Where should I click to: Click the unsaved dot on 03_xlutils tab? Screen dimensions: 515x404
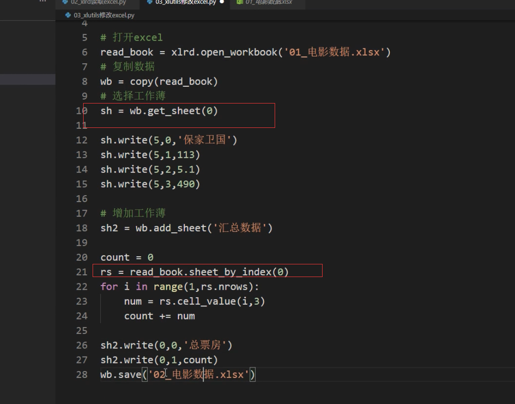222,2
